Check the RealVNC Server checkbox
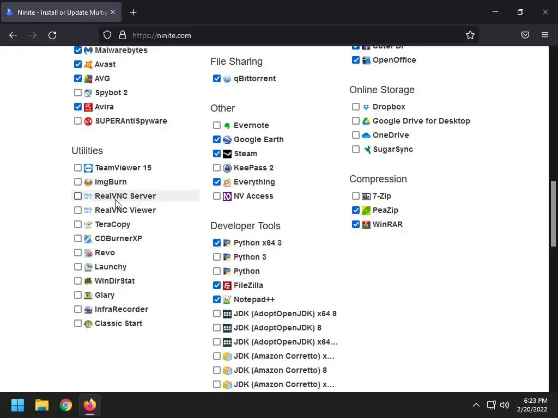Image resolution: width=558 pixels, height=418 pixels. 77,196
